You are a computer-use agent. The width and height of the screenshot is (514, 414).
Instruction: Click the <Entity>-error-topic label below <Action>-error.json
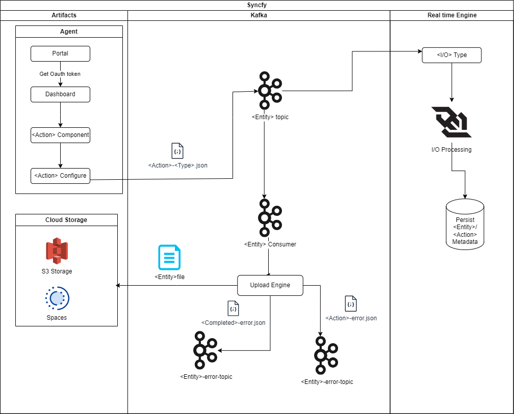tap(327, 382)
